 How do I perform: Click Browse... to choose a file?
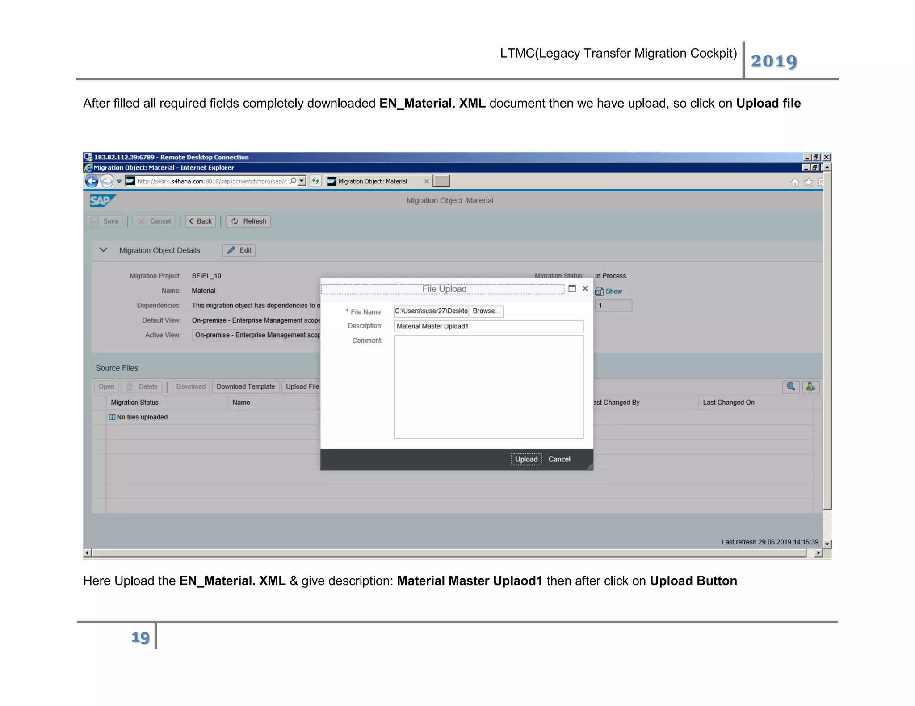pyautogui.click(x=486, y=311)
